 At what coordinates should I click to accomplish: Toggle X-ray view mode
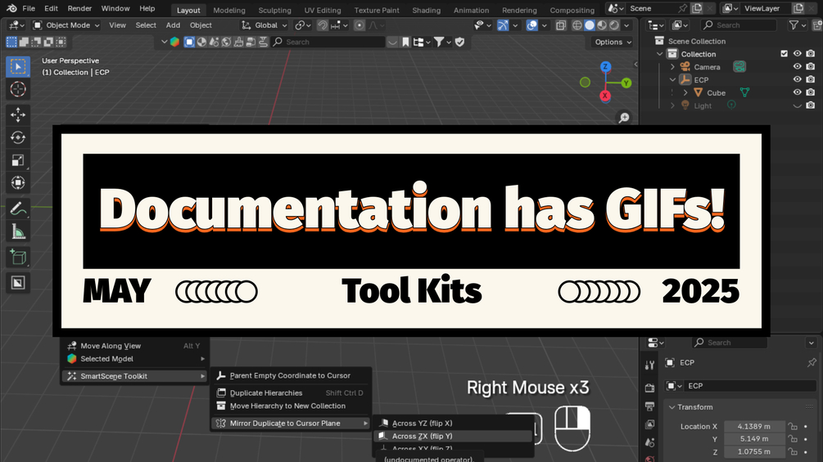pos(561,25)
